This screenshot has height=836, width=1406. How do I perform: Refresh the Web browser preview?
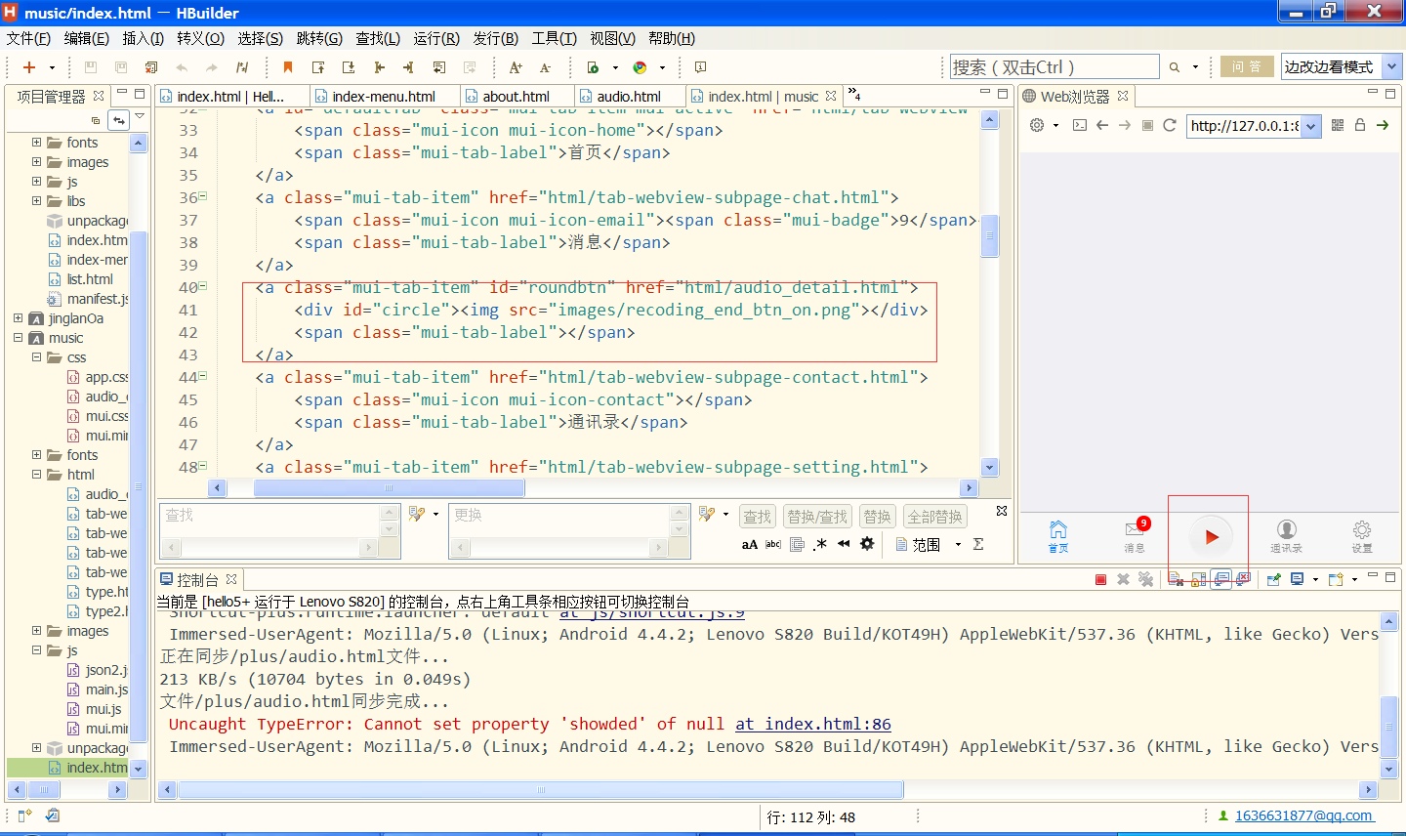pos(1169,125)
